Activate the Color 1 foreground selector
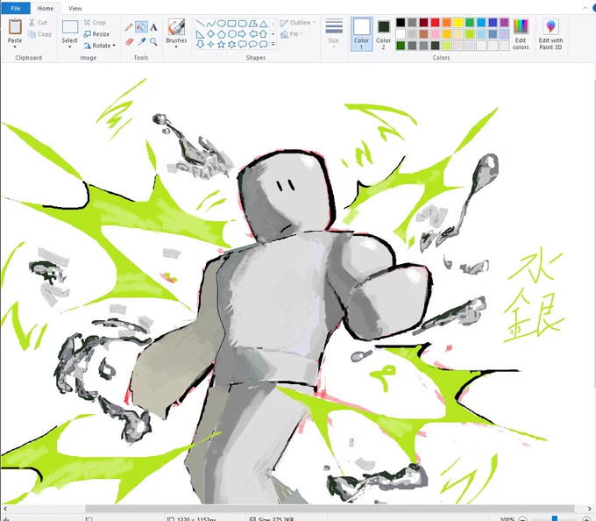Viewport: 596px width, 521px height. pyautogui.click(x=361, y=34)
